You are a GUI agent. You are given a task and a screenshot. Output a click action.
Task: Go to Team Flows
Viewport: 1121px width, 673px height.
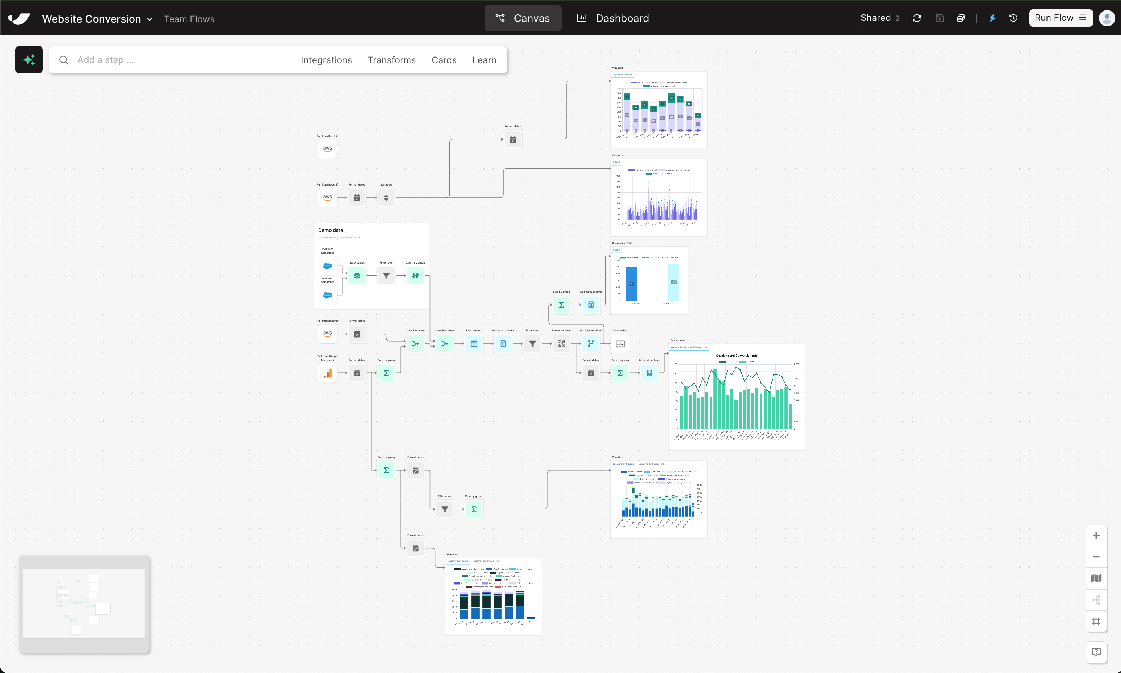pyautogui.click(x=189, y=19)
